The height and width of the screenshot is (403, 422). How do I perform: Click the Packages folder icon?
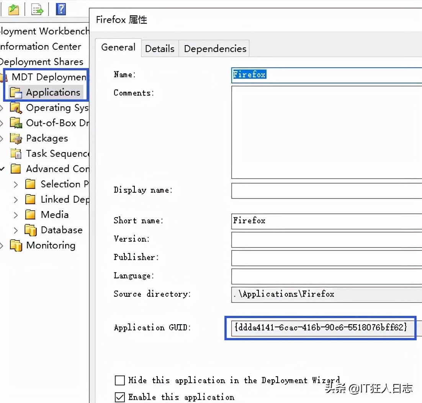point(16,138)
